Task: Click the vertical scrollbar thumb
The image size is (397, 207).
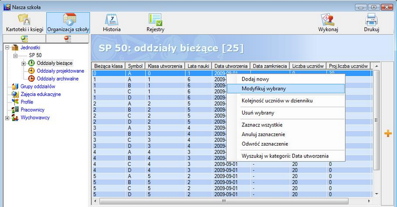Action: coord(377,120)
